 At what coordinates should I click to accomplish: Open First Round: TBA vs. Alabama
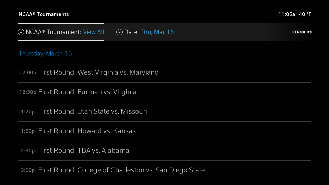click(84, 151)
